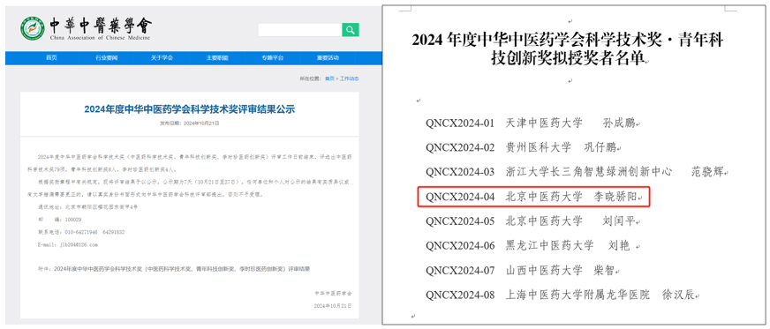Screen dimensions: 770x329
Task: Click the 2024年度科学技术奖评审结果公示 headline
Action: [189, 109]
